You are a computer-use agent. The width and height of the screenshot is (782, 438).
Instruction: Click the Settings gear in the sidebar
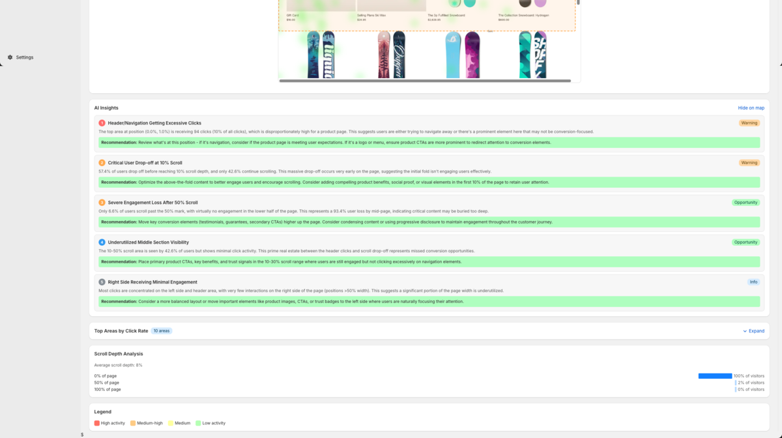[x=9, y=57]
